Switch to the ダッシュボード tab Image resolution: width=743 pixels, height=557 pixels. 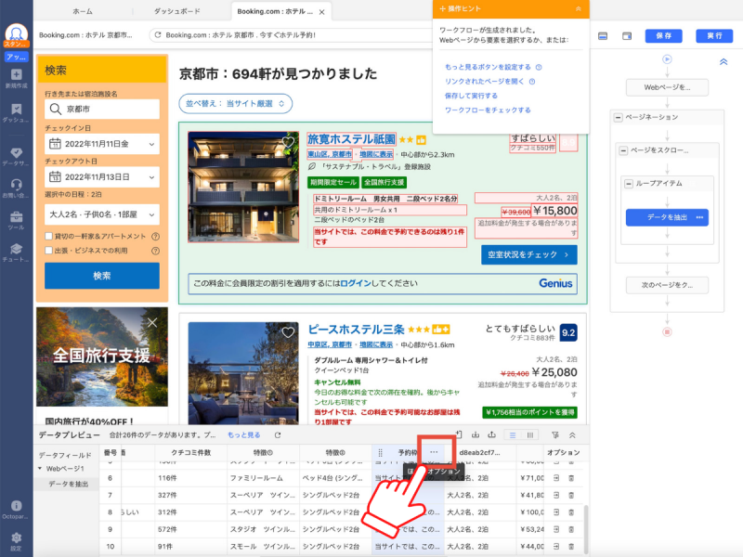(176, 11)
